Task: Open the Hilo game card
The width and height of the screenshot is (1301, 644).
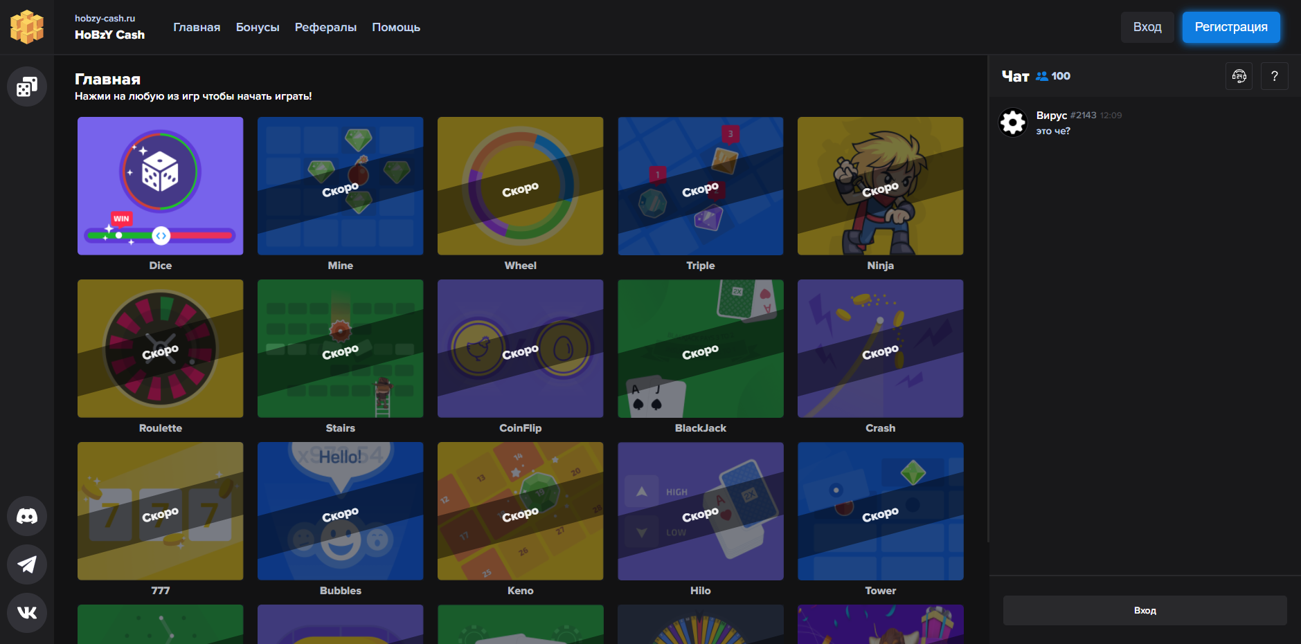Action: [701, 511]
